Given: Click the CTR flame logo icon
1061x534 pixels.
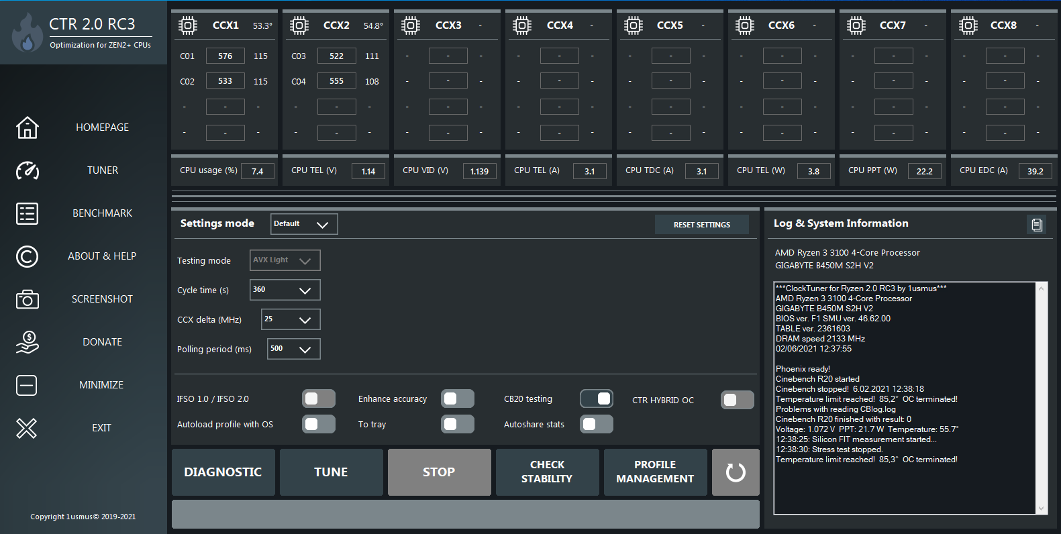Looking at the screenshot, I should pos(28,32).
